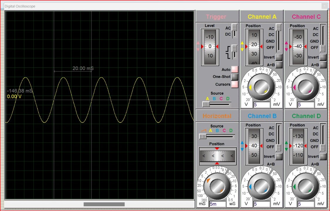Click the Channel A yellow position arrows icon
This screenshot has width=330, height=211.
(x=242, y=46)
